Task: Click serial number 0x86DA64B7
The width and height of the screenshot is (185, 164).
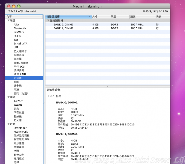Action: (79, 128)
